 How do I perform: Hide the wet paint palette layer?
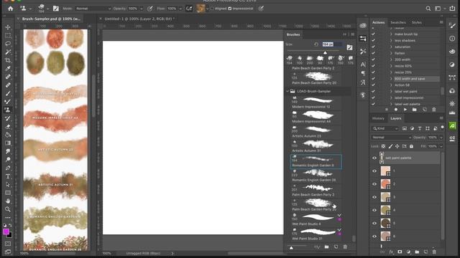[x=374, y=158]
